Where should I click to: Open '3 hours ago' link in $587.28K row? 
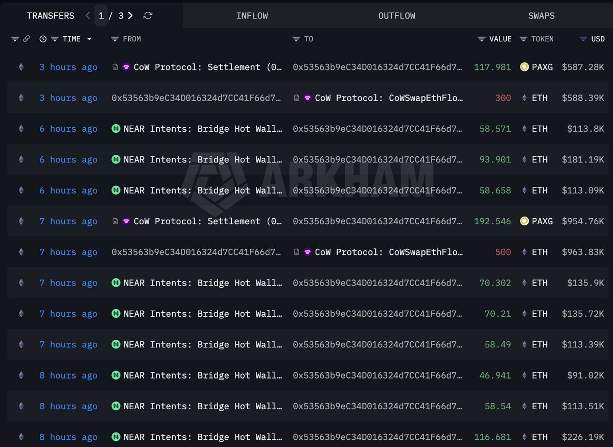[68, 67]
